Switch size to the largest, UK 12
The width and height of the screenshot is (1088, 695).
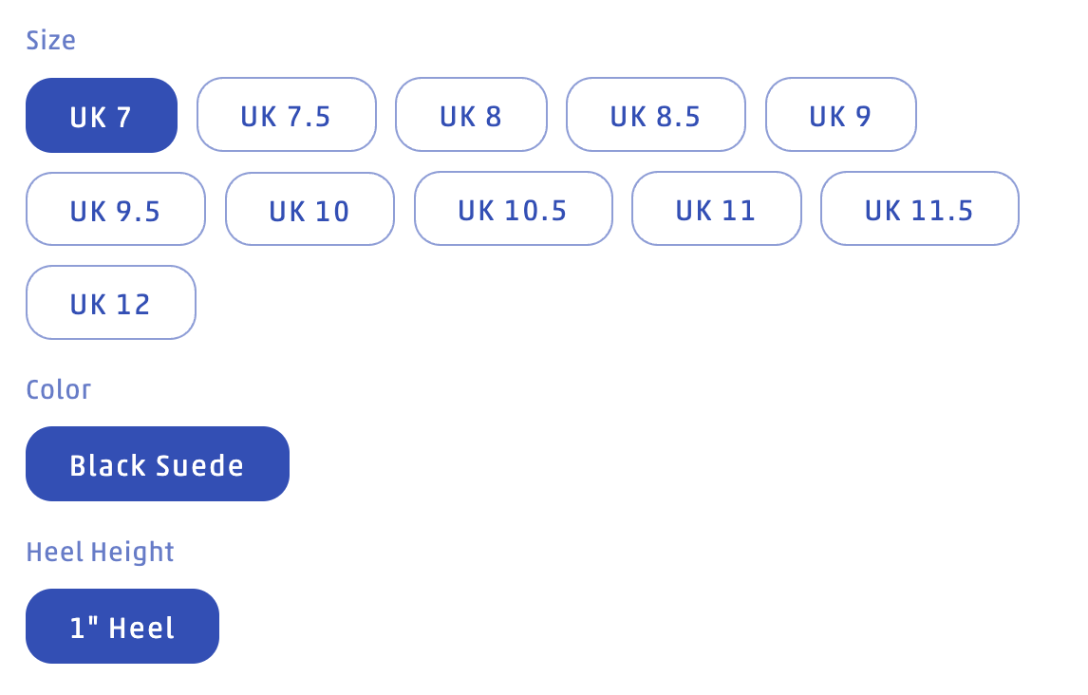click(x=110, y=303)
